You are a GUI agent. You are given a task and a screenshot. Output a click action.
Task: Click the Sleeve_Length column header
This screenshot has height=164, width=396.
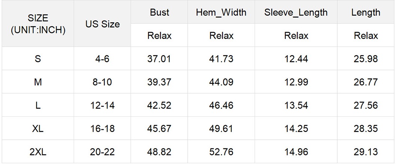[296, 12]
